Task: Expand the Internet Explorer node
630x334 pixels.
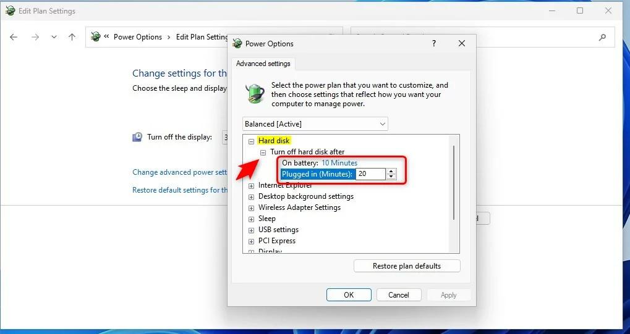Action: click(x=251, y=186)
